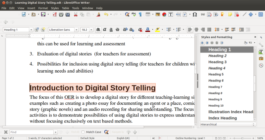This screenshot has height=140, width=265.
Task: Toggle Center Horizontally alignment
Action: (x=196, y=30)
